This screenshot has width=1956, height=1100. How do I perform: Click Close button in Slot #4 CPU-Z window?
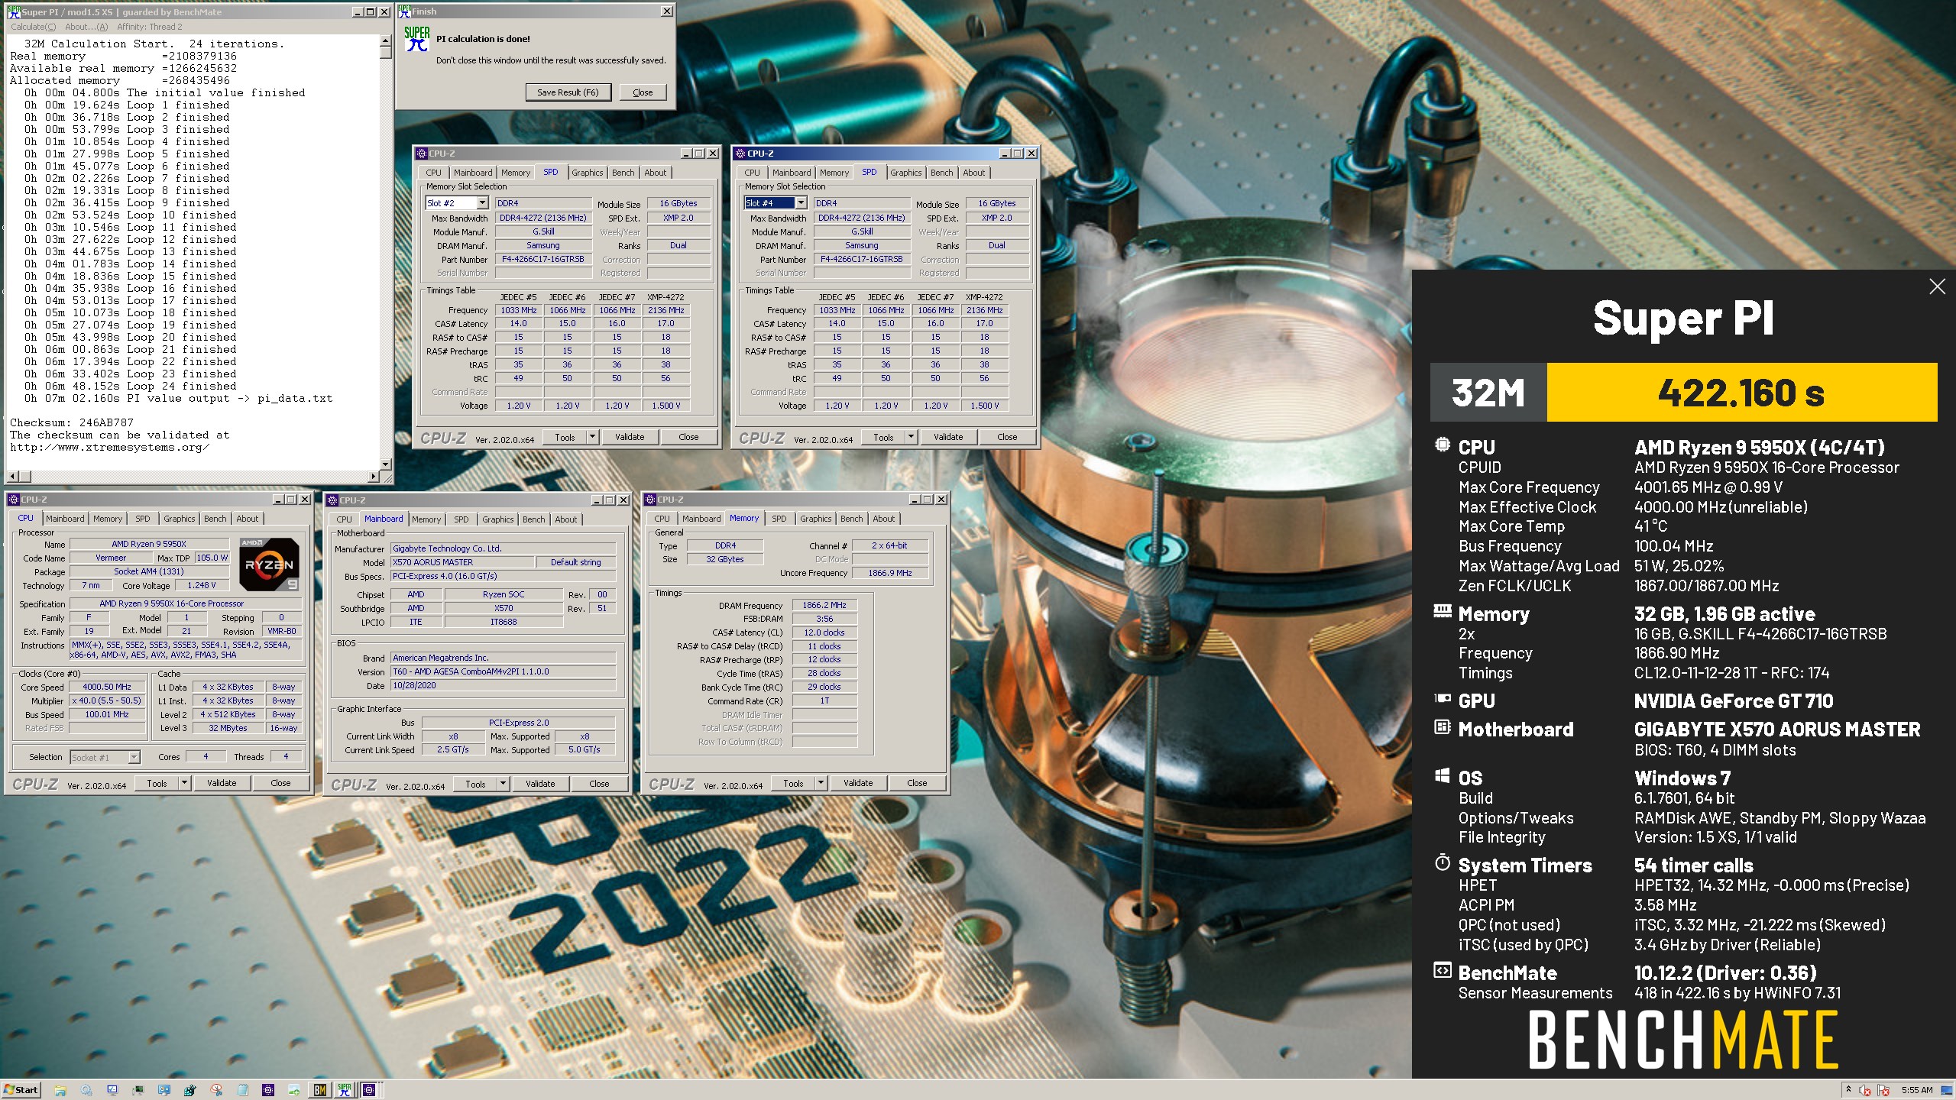pyautogui.click(x=1007, y=436)
